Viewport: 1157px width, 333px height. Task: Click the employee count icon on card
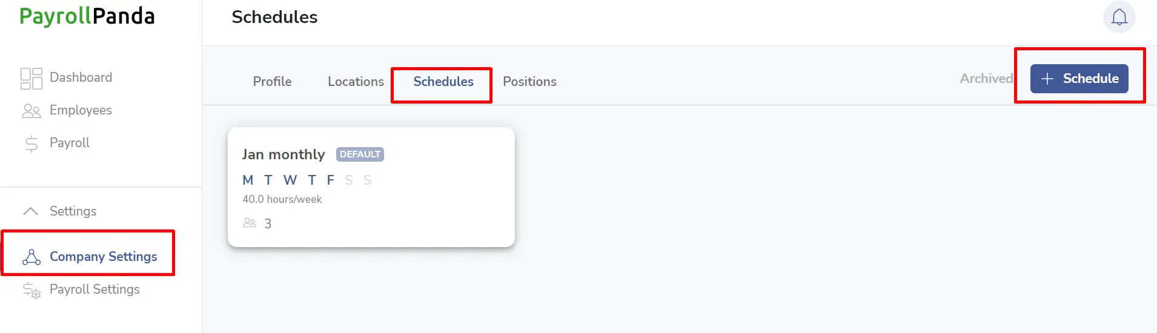coord(250,223)
